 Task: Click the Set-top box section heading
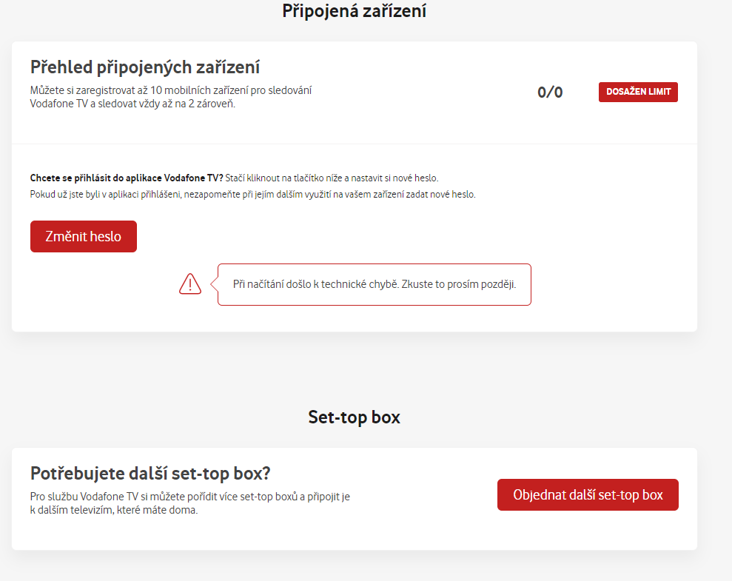coord(355,417)
